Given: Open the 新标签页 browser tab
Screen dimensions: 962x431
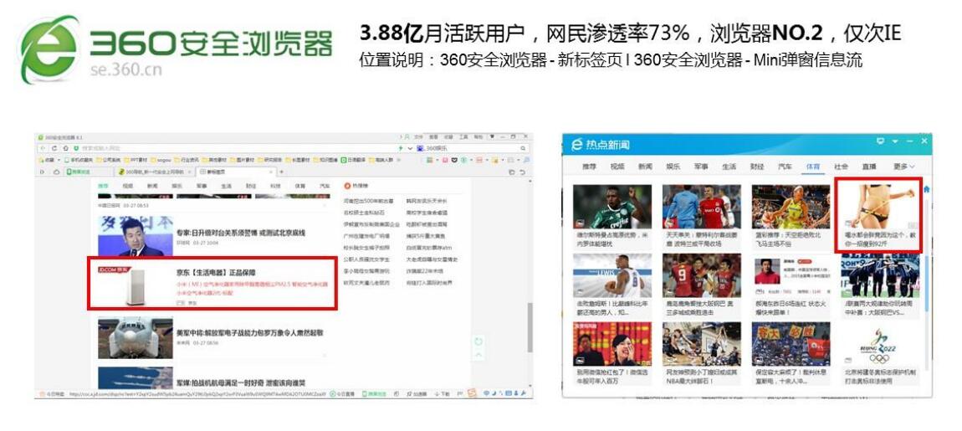Looking at the screenshot, I should (238, 172).
